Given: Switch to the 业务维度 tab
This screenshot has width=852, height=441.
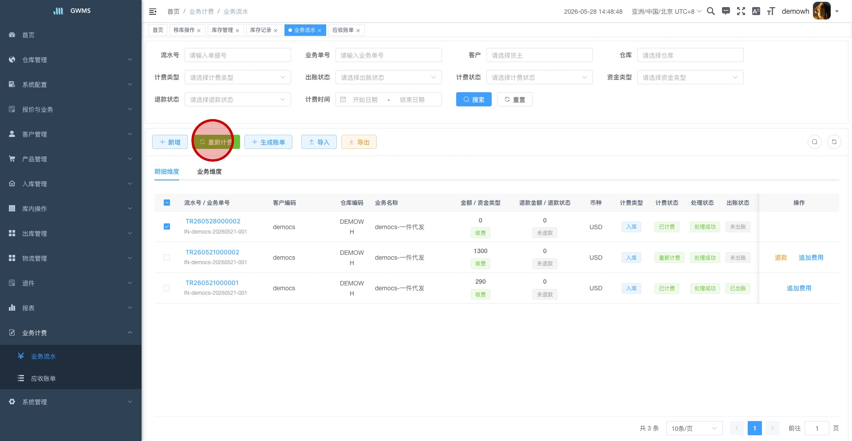Looking at the screenshot, I should (x=209, y=172).
